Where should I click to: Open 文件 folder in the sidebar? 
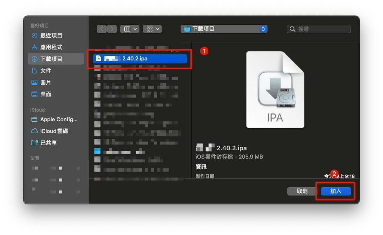[x=46, y=70]
